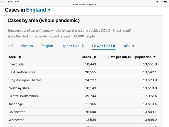Select the Upper tier LA tab
Image resolution: width=169 pixels, height=127 pixels.
[x=73, y=46]
